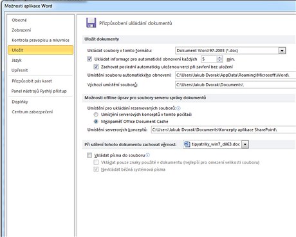296x237 pixels.
Task: Click the Výchozí umístění souborů path field
Action: (x=236, y=85)
